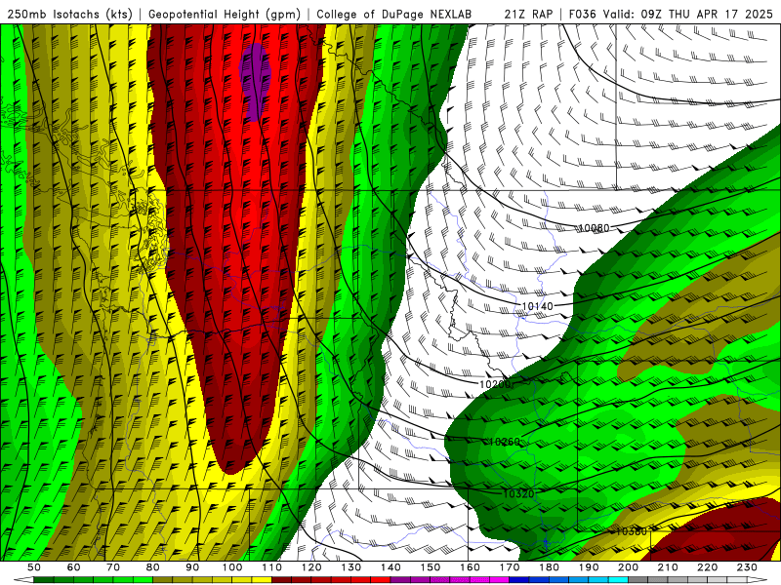This screenshot has height=585, width=781.
Task: Click the 210 value on the color scale
Action: coord(668,567)
